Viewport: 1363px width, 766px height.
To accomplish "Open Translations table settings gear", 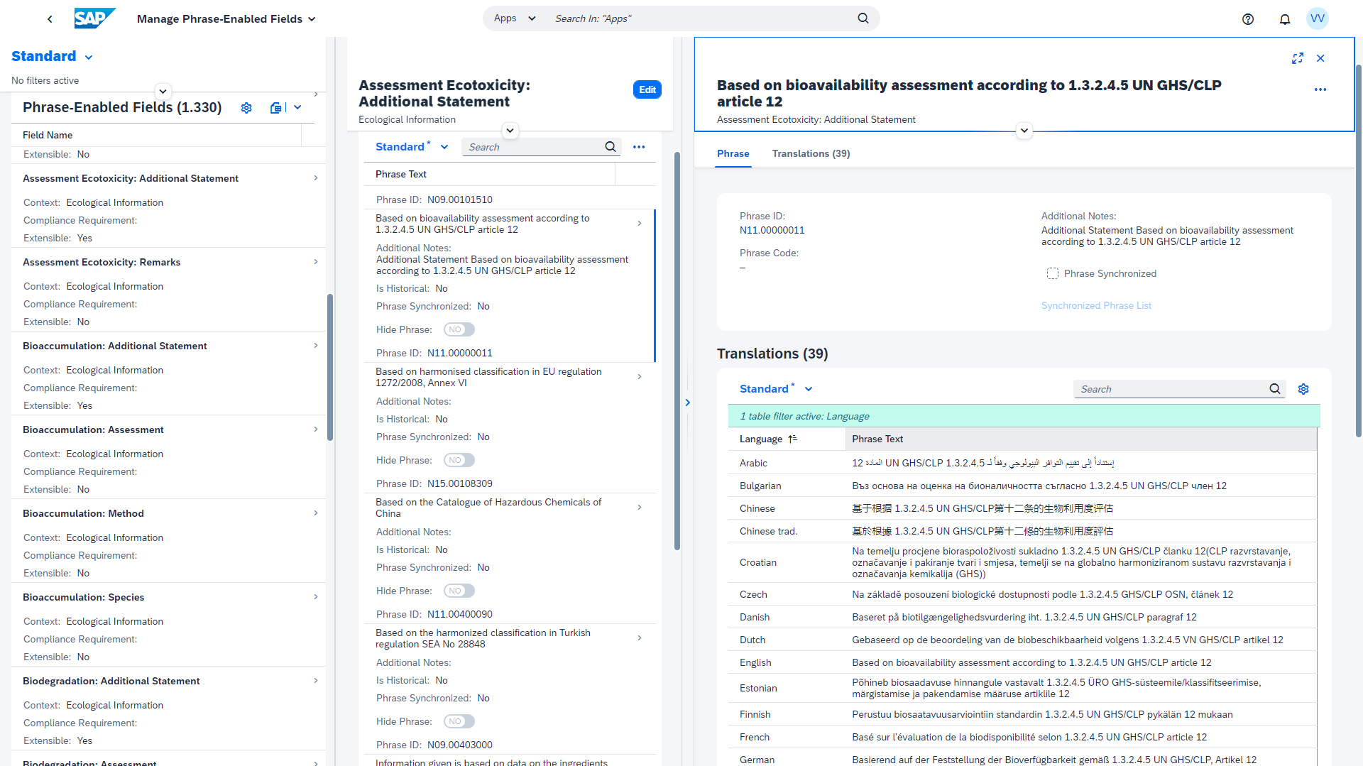I will point(1303,389).
